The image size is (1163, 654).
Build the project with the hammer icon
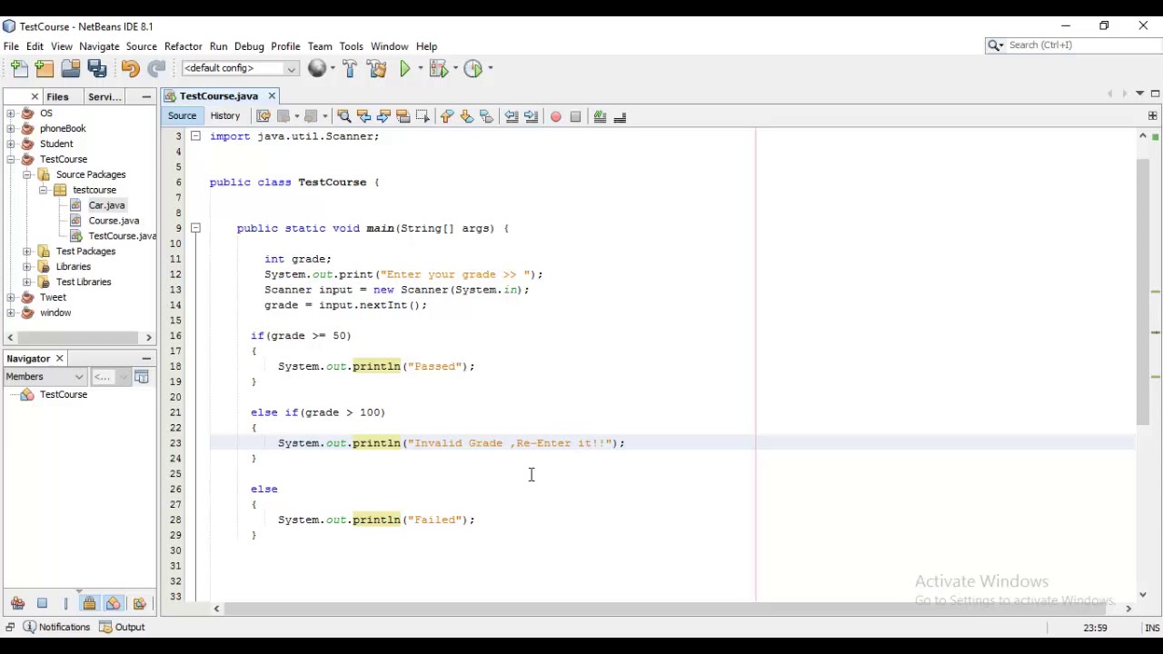click(x=350, y=68)
